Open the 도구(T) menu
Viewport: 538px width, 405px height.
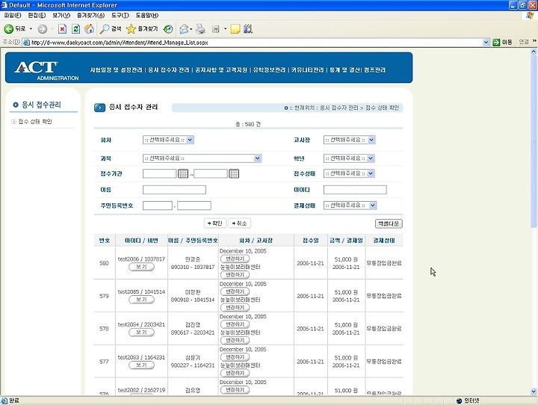click(120, 16)
